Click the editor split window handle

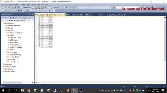tap(165, 18)
